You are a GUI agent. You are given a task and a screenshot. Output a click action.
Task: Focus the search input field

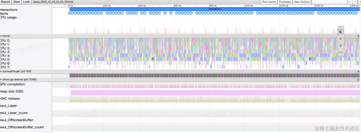coord(329,2)
